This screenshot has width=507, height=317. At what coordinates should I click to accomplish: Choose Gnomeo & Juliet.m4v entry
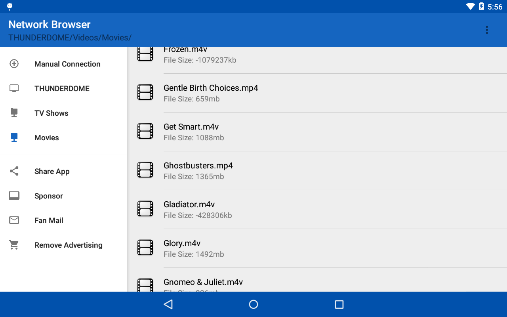click(317, 280)
